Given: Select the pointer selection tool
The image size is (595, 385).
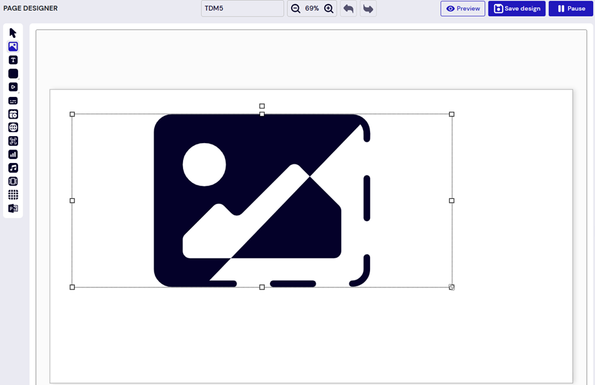Looking at the screenshot, I should (x=13, y=32).
